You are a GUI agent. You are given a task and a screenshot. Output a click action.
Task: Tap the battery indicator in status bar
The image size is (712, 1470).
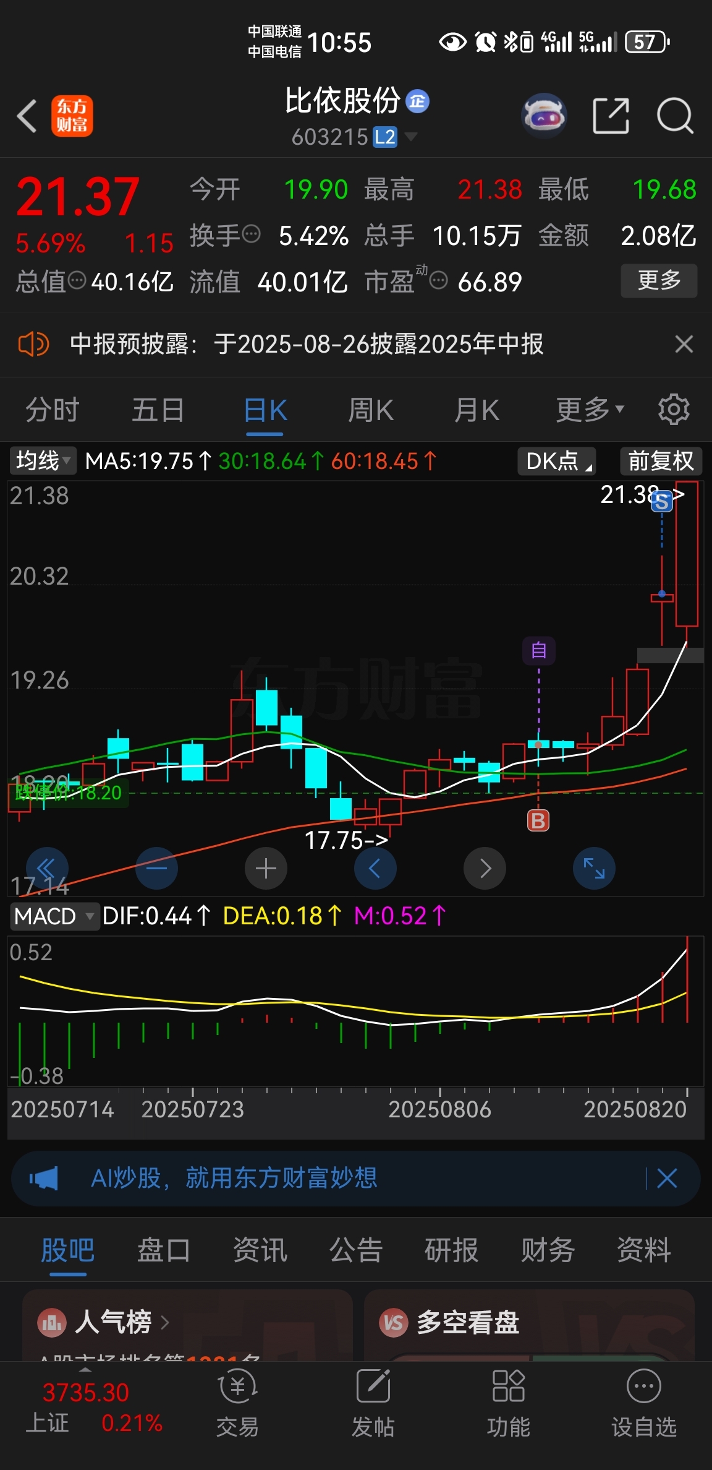[647, 42]
